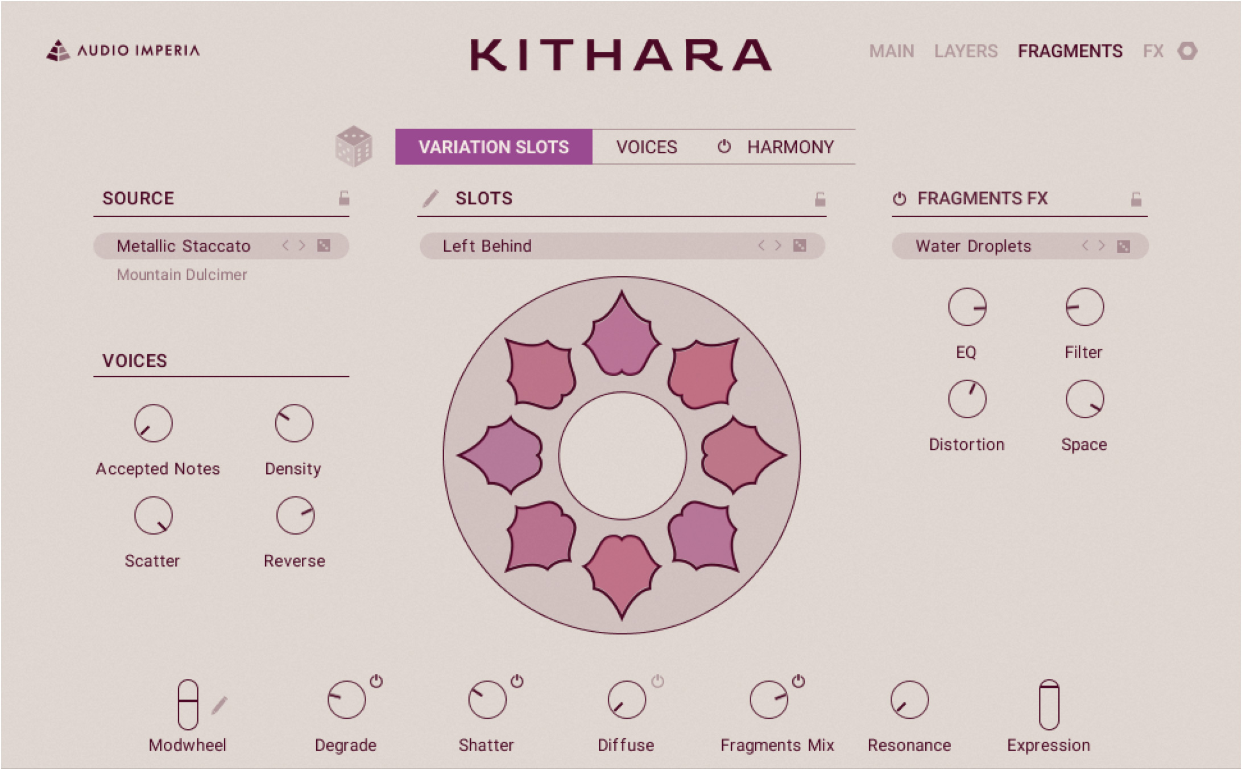Click the FRAGMENTS FX lock icon
The width and height of the screenshot is (1242, 770).
pyautogui.click(x=1136, y=198)
